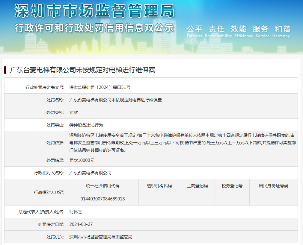The height and width of the screenshot is (245, 303).
Task: Click the 行政相对人名称 label
Action: [x=49, y=173]
